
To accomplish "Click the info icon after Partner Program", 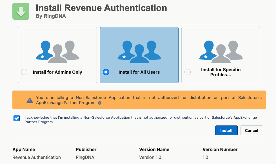I will tap(100, 103).
